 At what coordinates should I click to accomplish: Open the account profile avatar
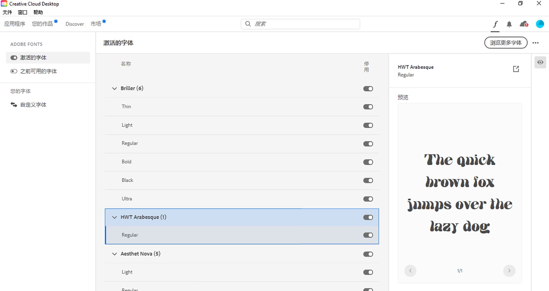540,24
